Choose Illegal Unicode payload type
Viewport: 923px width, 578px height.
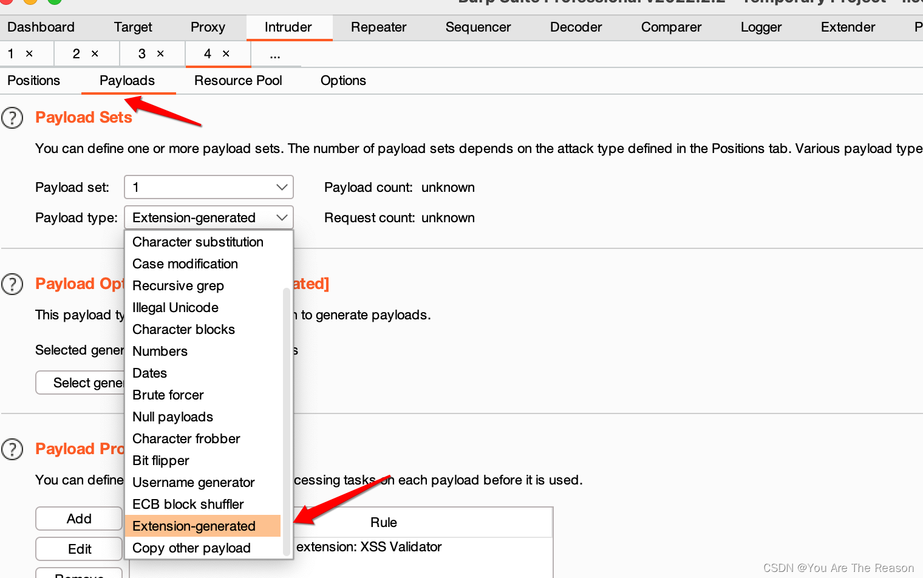click(x=203, y=307)
